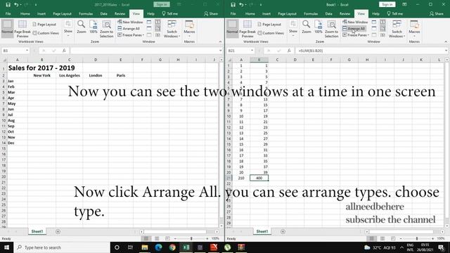Select Page Break Preview in Book1 window
Image resolution: width=450 pixels, height=253 pixels.
click(247, 29)
